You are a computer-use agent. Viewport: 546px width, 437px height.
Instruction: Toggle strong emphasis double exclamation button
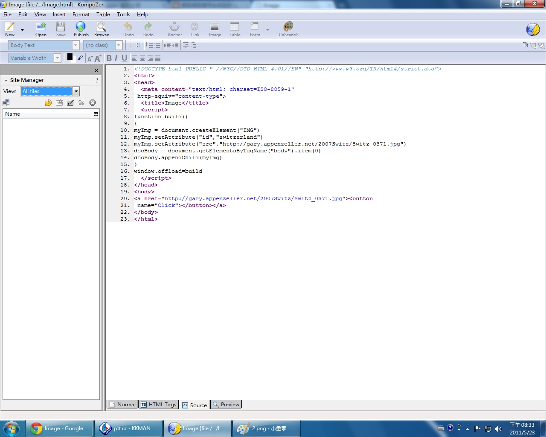[x=139, y=45]
